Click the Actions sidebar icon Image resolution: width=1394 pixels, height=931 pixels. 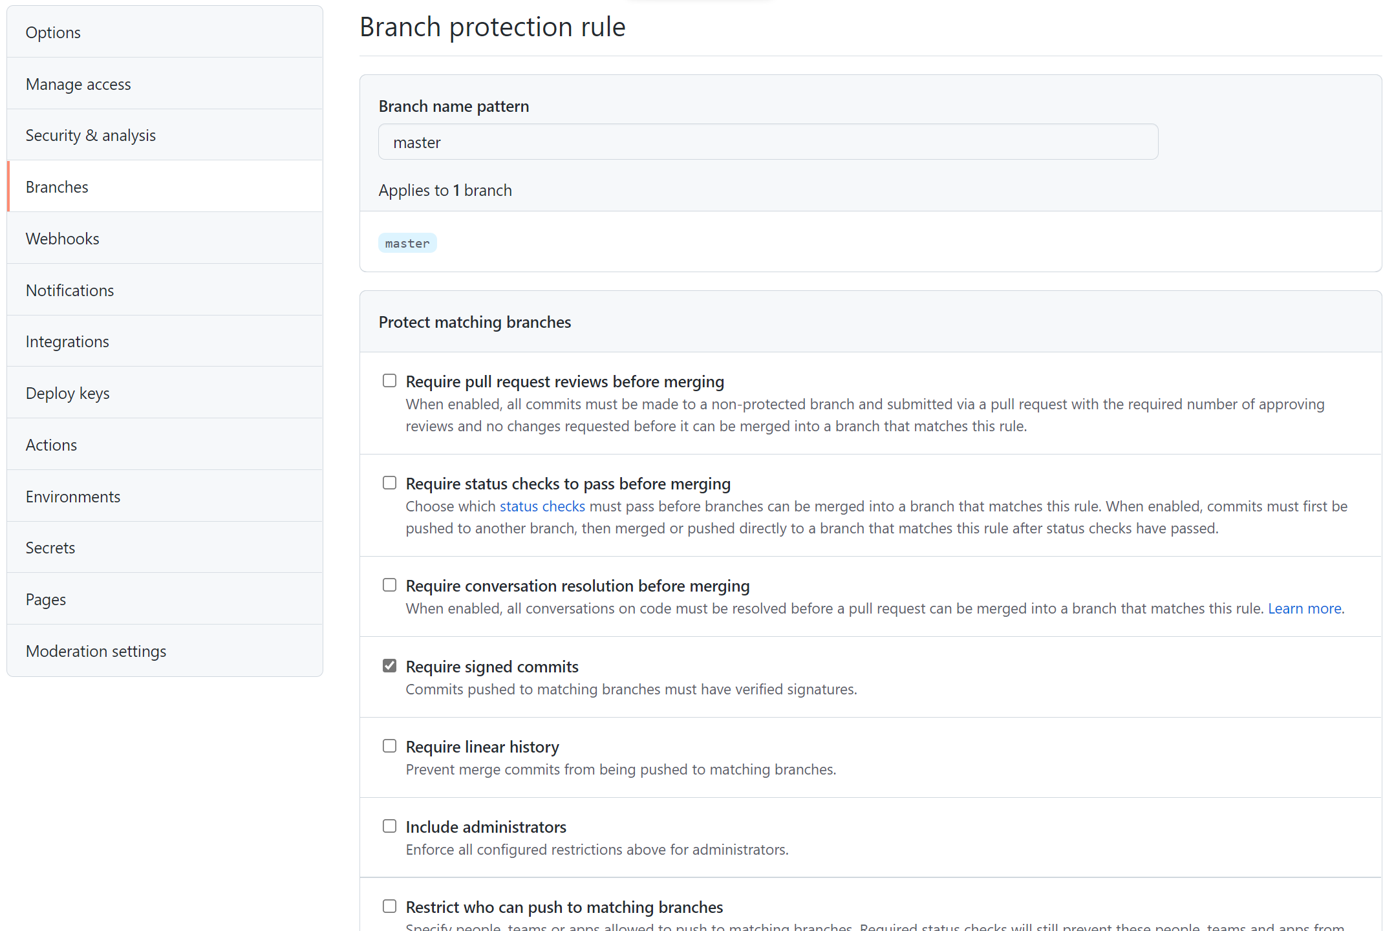point(50,444)
